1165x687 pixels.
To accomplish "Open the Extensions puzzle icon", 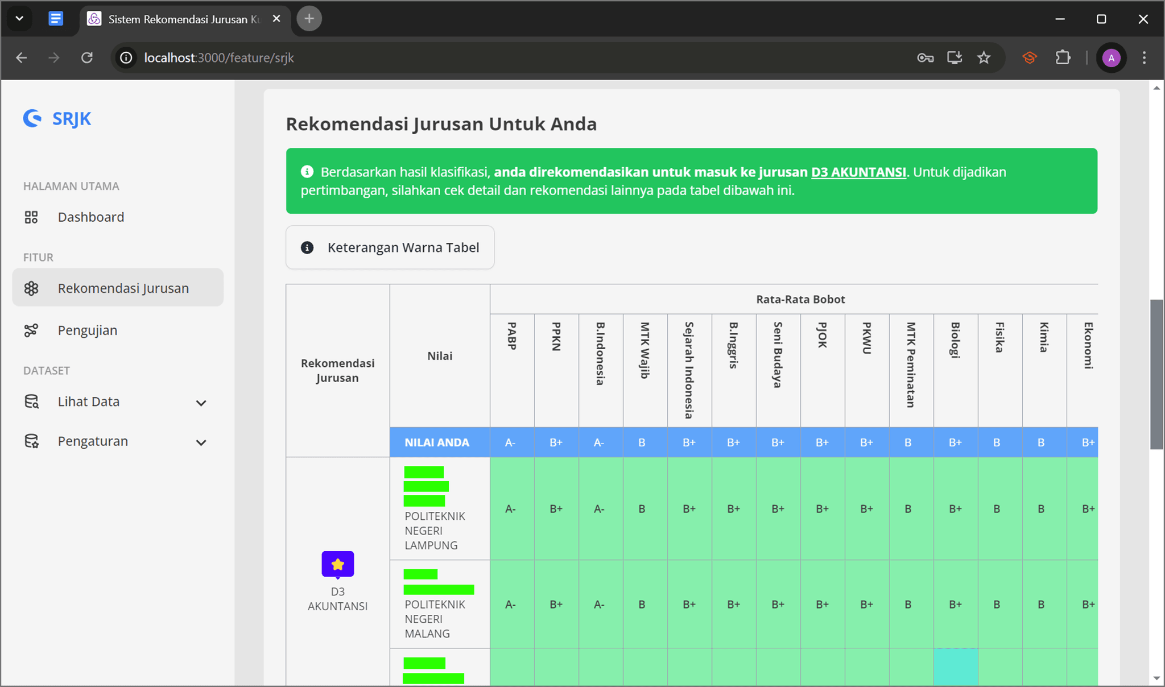I will (x=1063, y=57).
